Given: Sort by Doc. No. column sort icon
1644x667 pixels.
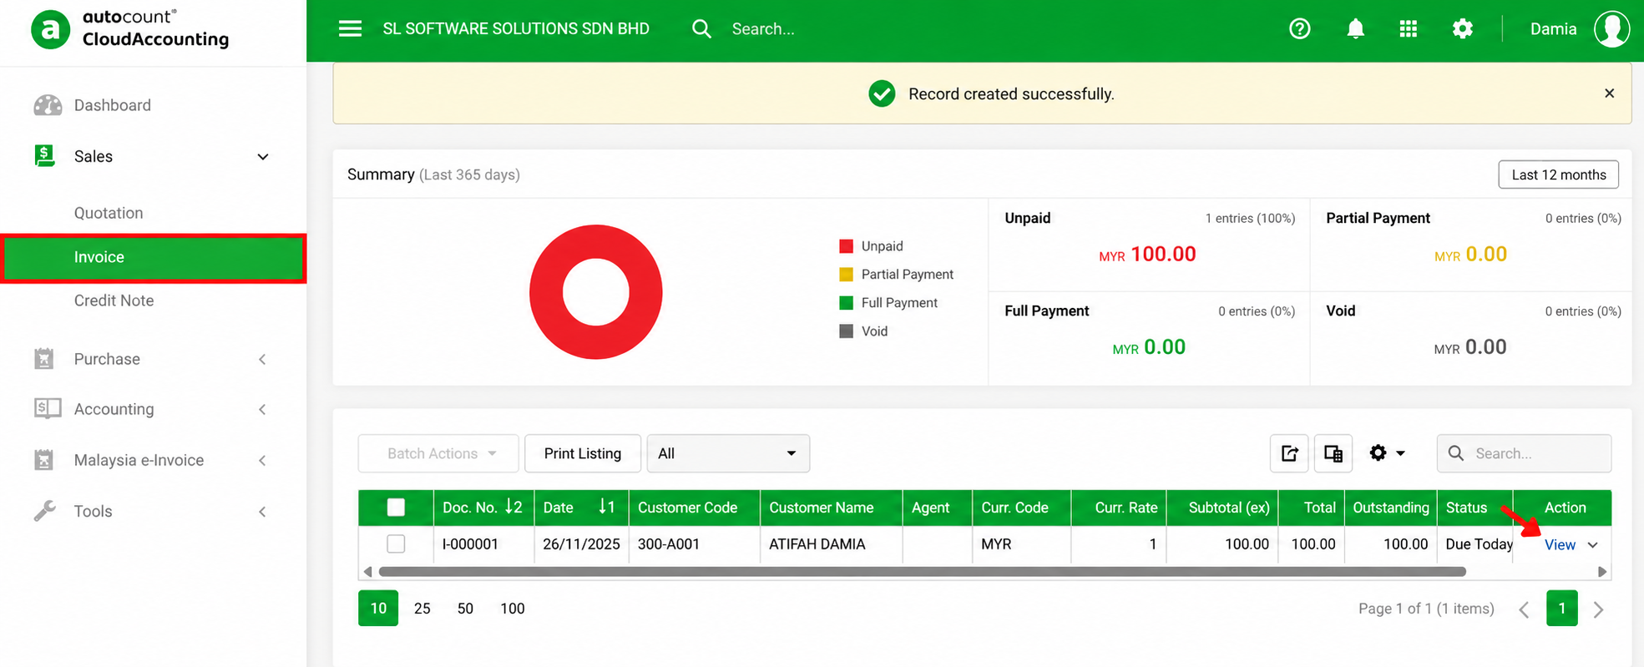Looking at the screenshot, I should click(513, 507).
